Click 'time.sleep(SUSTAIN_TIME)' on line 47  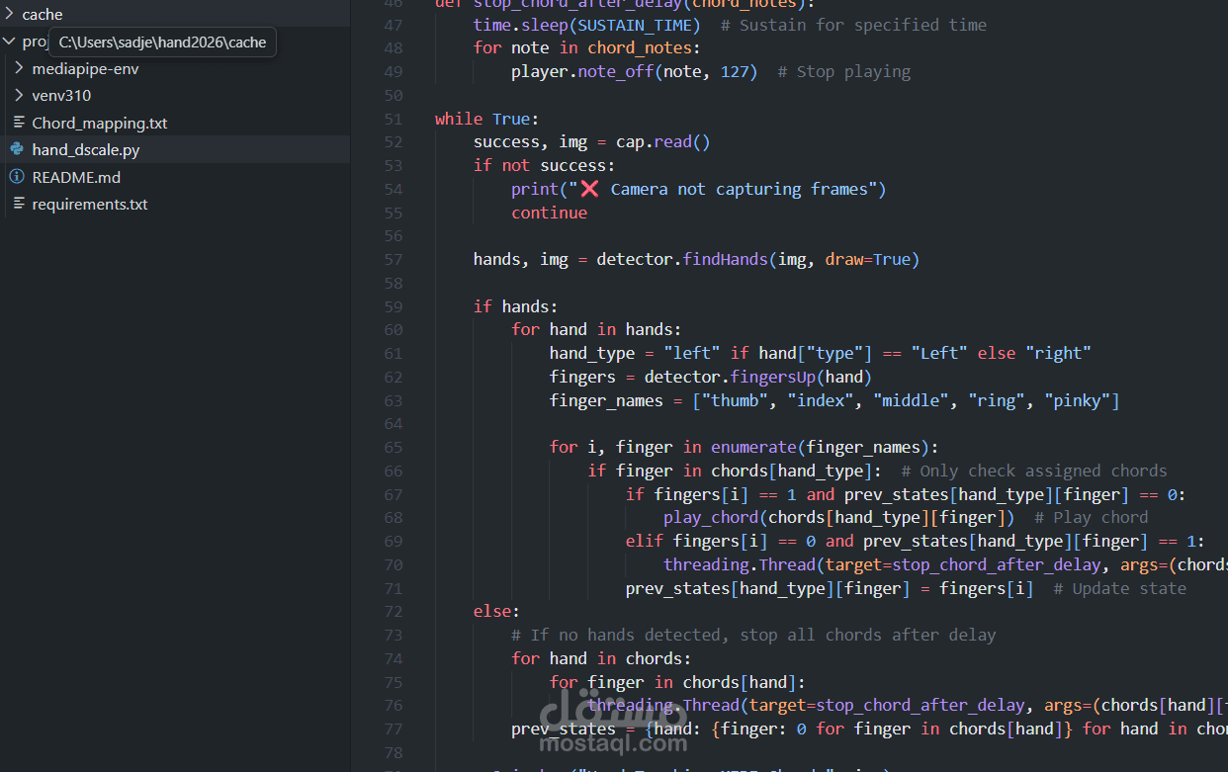(x=587, y=25)
